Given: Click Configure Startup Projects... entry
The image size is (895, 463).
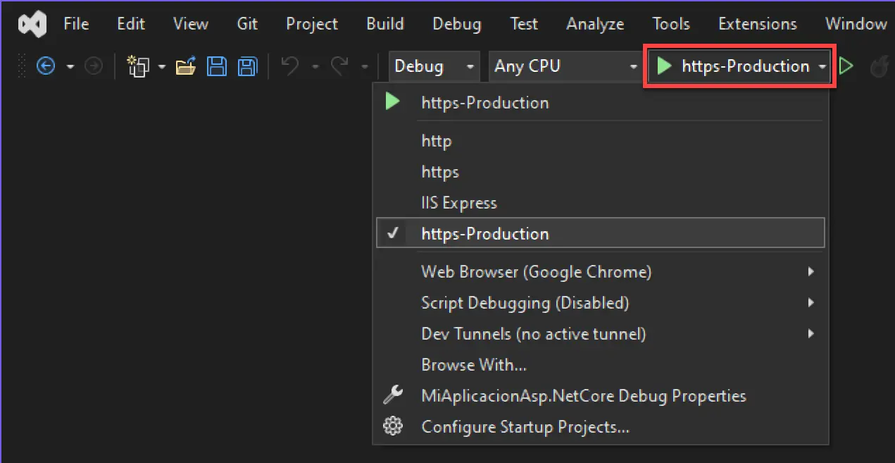Looking at the screenshot, I should (x=525, y=426).
